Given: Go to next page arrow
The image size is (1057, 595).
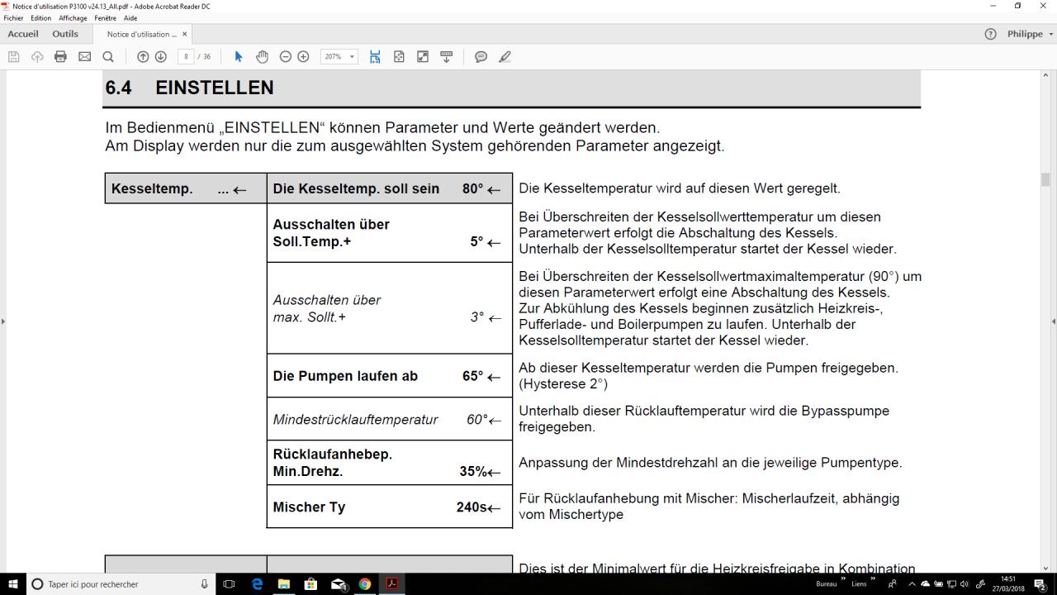Looking at the screenshot, I should (161, 57).
